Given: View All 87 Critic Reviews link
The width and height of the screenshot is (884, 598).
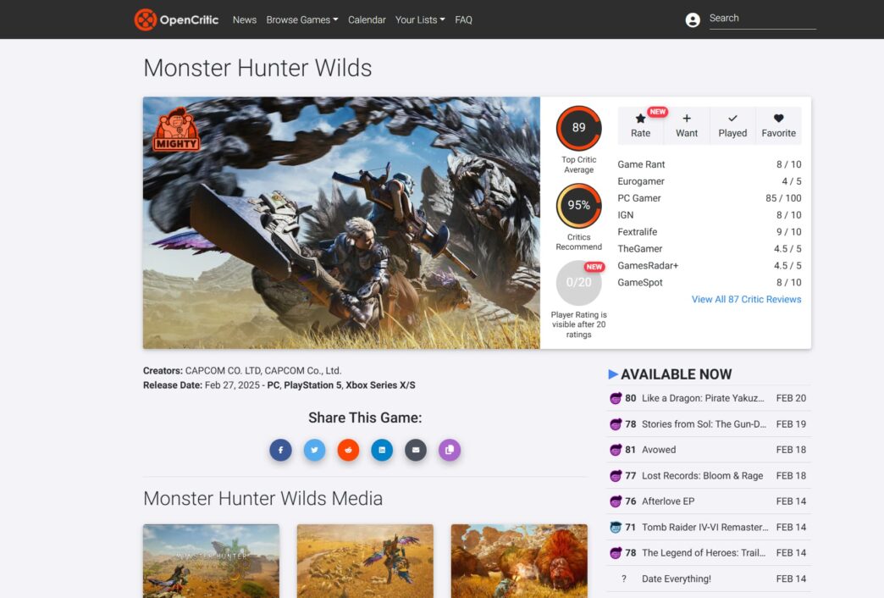Looking at the screenshot, I should click(747, 300).
